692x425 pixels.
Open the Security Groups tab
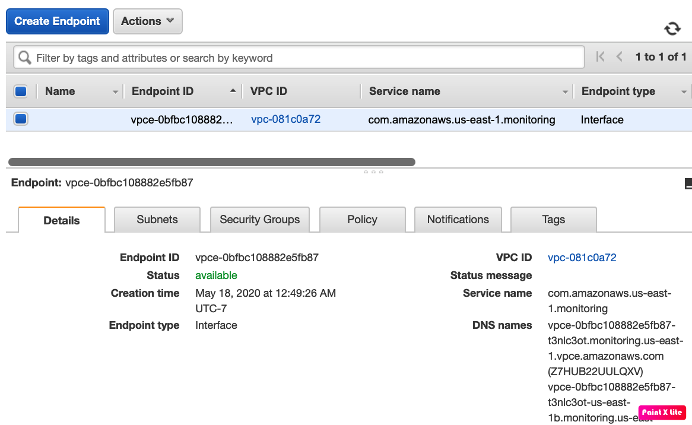click(x=259, y=220)
